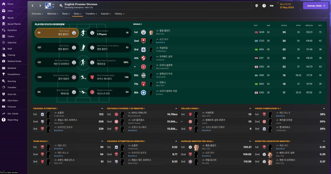Click the football world icon near help
The width and height of the screenshot is (331, 174).
tap(257, 6)
